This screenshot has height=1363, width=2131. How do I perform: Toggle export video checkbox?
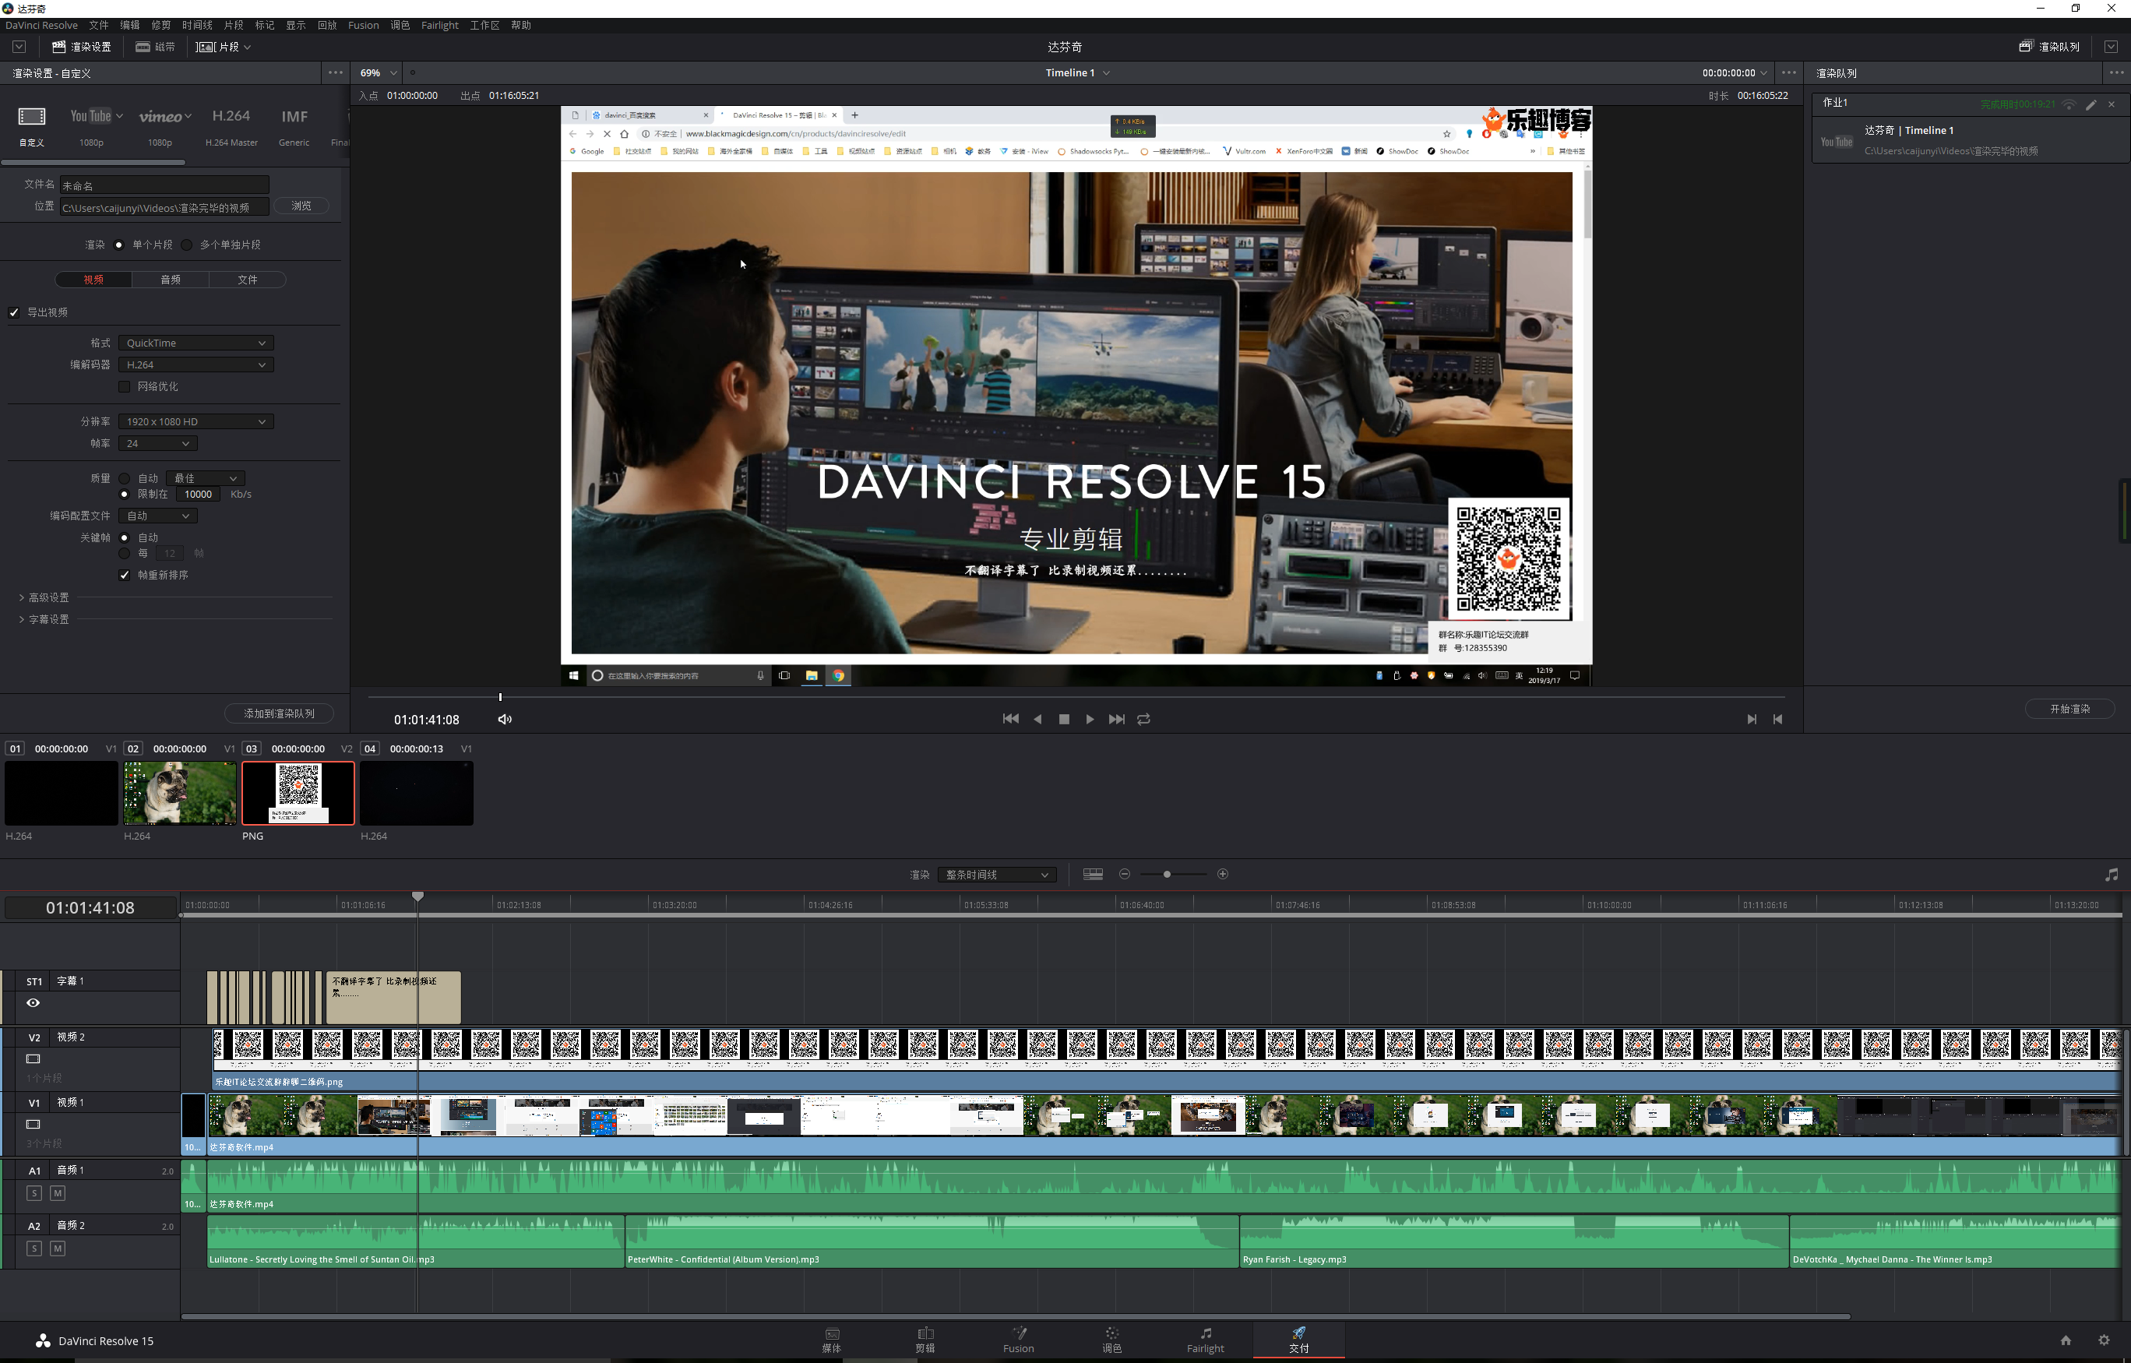coord(14,312)
